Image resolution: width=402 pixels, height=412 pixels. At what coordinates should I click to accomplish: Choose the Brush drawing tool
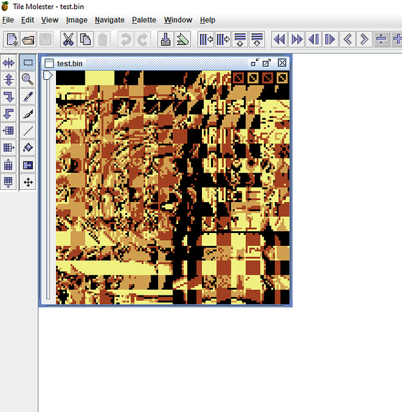pyautogui.click(x=28, y=114)
